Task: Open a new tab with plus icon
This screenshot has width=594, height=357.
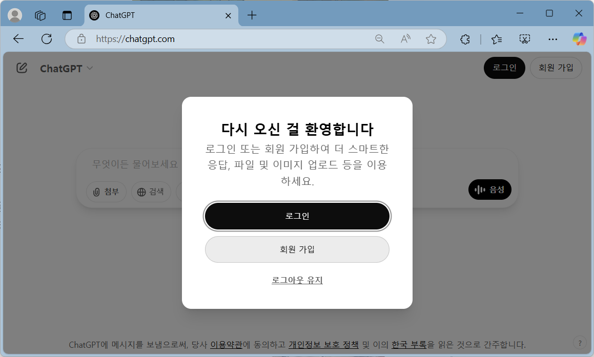Action: coord(252,15)
